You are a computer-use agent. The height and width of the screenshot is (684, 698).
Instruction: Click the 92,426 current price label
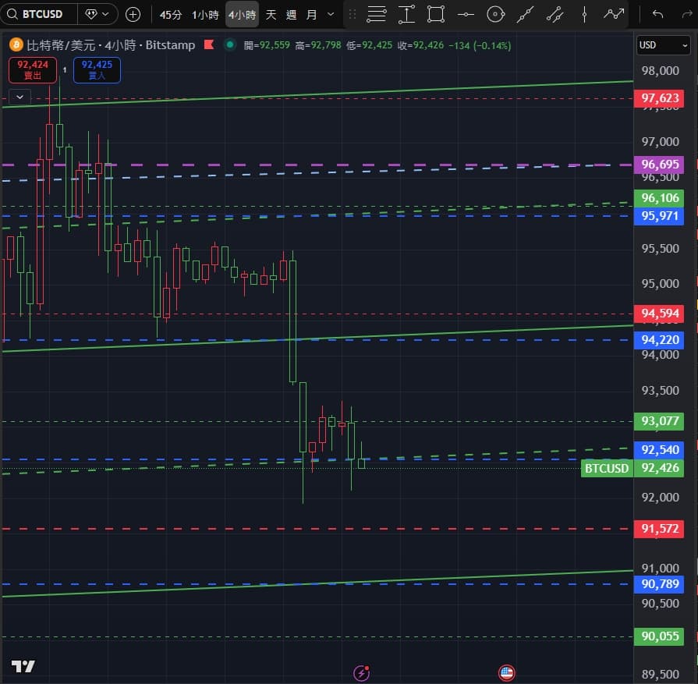click(659, 468)
